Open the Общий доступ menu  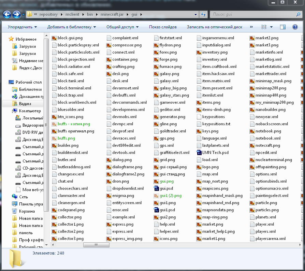[x=122, y=27]
